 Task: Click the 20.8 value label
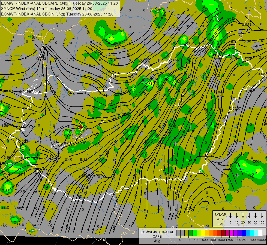tap(22, 174)
